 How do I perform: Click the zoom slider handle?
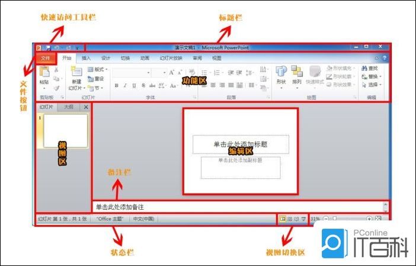coord(335,219)
